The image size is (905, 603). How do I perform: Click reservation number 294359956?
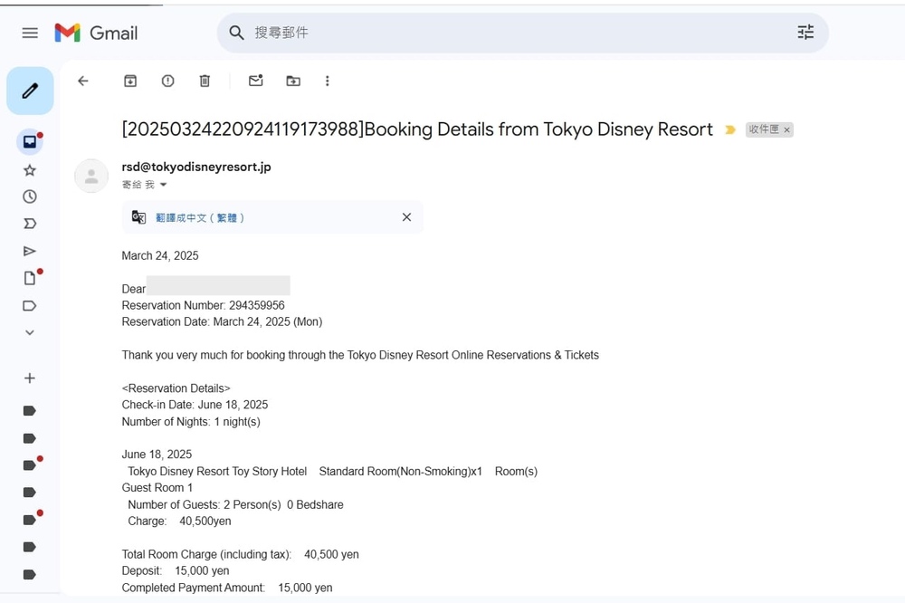(x=257, y=305)
